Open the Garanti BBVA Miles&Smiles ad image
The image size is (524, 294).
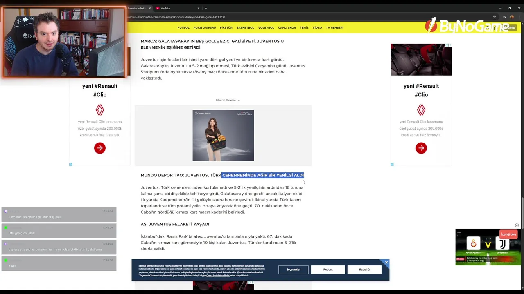[223, 136]
